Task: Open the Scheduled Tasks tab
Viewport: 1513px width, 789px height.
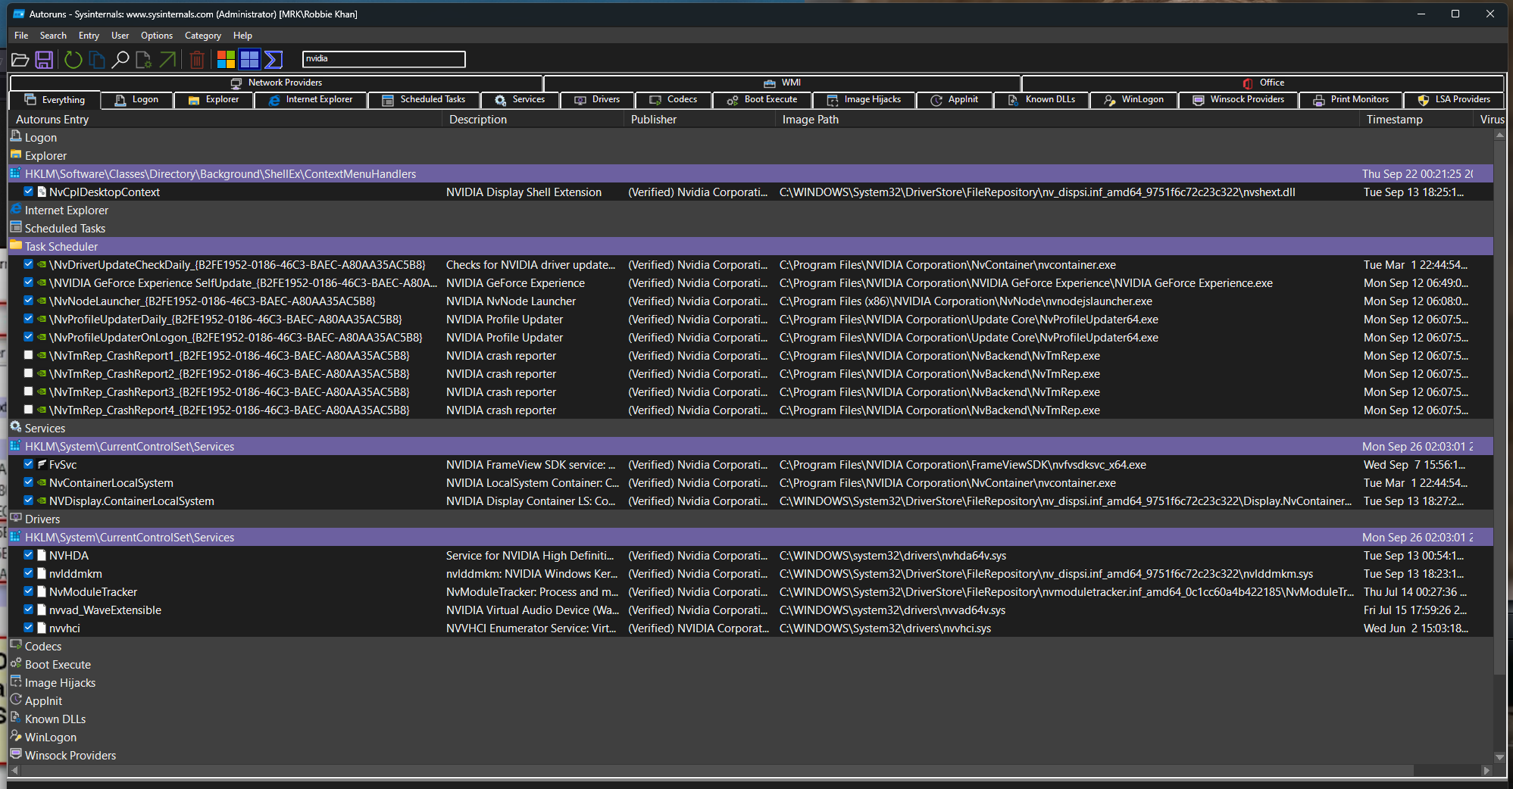Action: pos(424,100)
